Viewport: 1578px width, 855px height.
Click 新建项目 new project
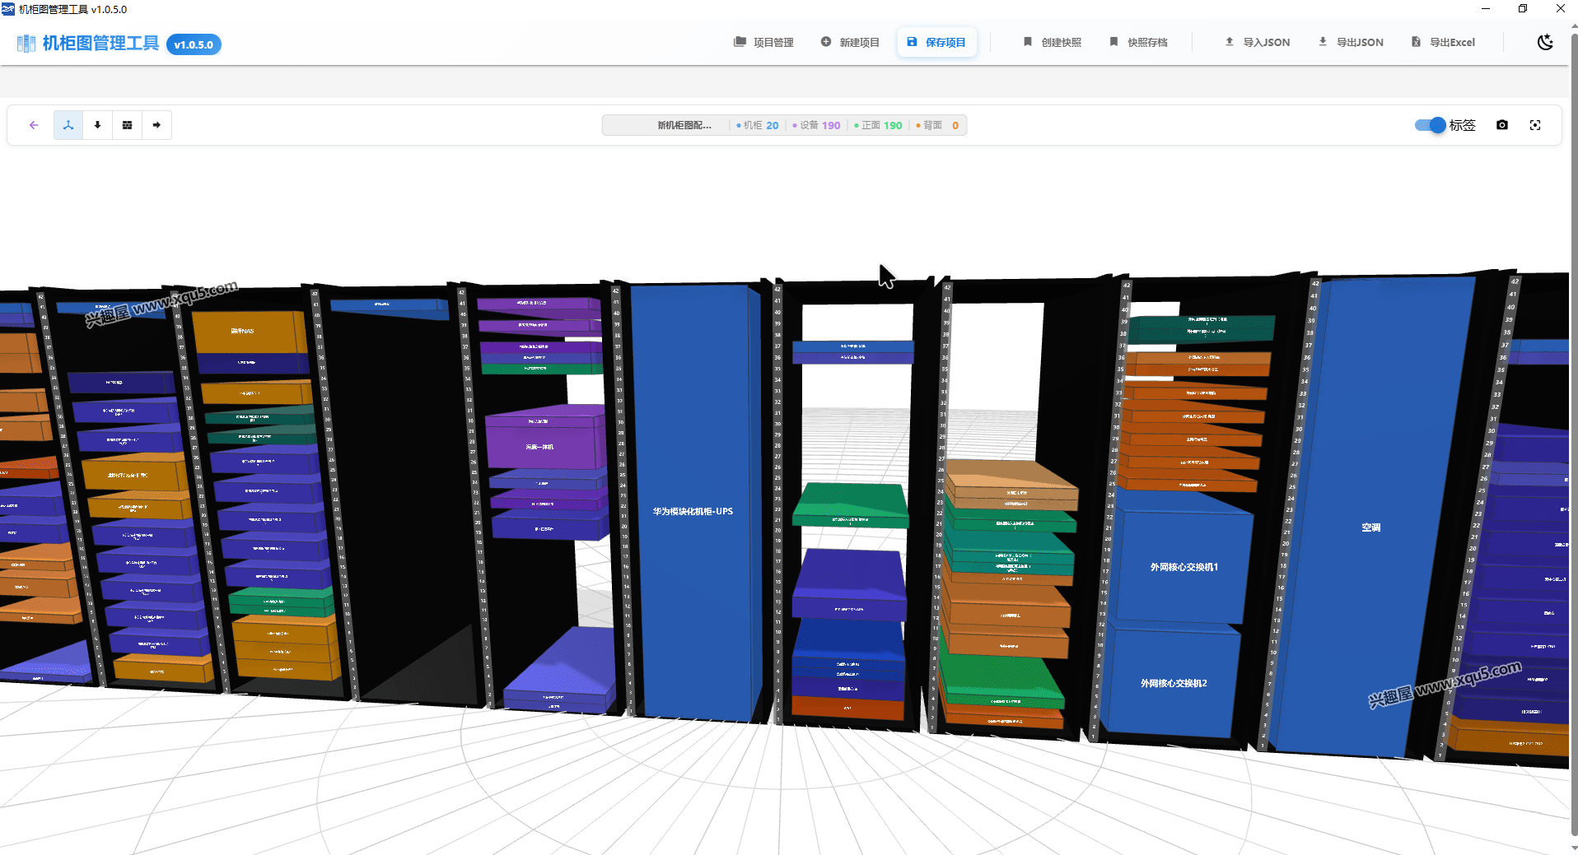pos(850,42)
